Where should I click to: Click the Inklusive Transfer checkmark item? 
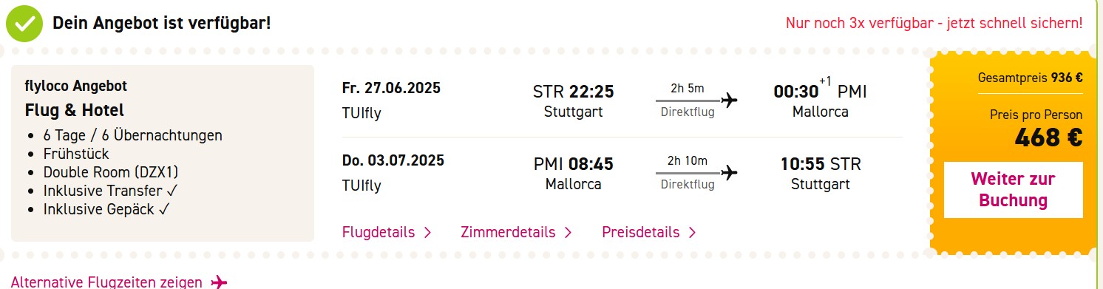pos(111,191)
